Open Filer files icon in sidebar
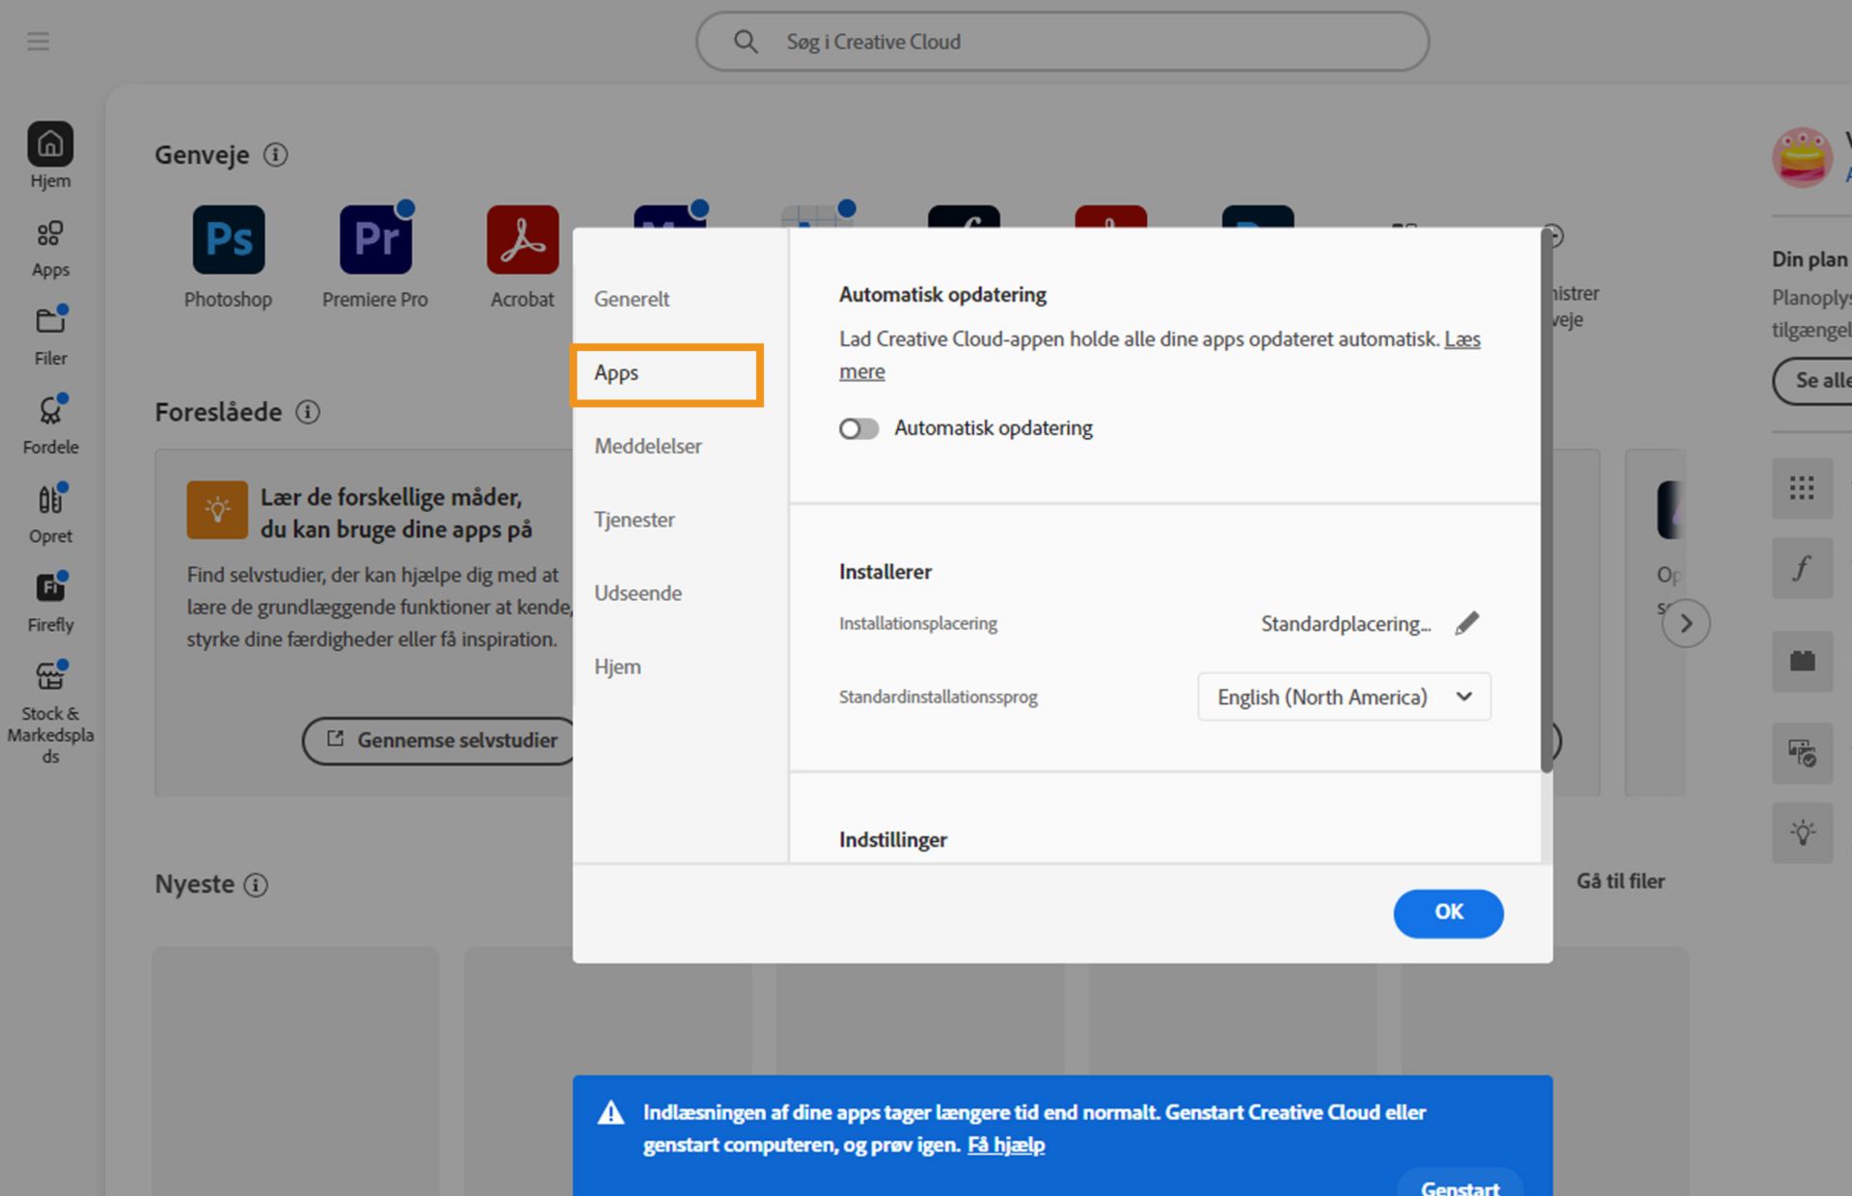Viewport: 1852px width, 1196px height. point(50,322)
